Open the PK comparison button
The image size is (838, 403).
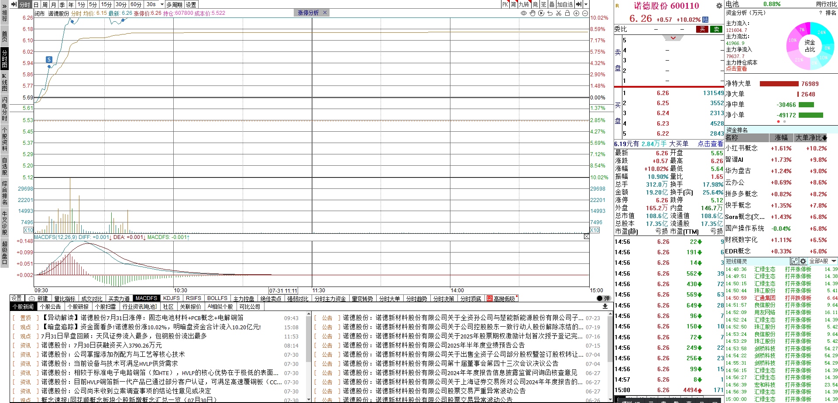pyautogui.click(x=505, y=4)
